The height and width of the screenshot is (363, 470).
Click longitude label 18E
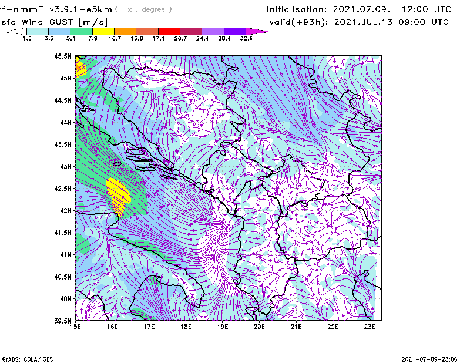click(186, 327)
